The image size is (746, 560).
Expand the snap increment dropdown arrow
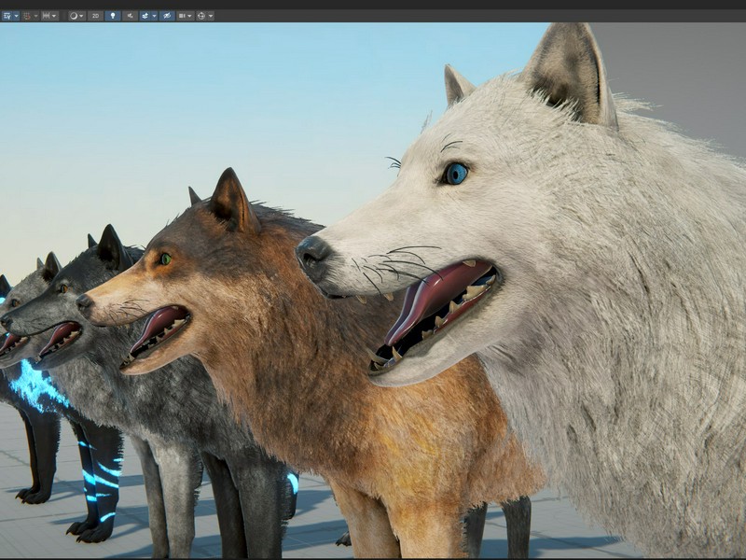pyautogui.click(x=55, y=16)
